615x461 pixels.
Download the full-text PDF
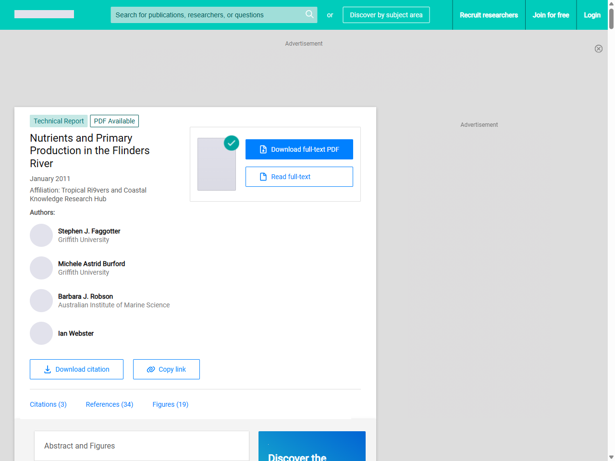299,149
